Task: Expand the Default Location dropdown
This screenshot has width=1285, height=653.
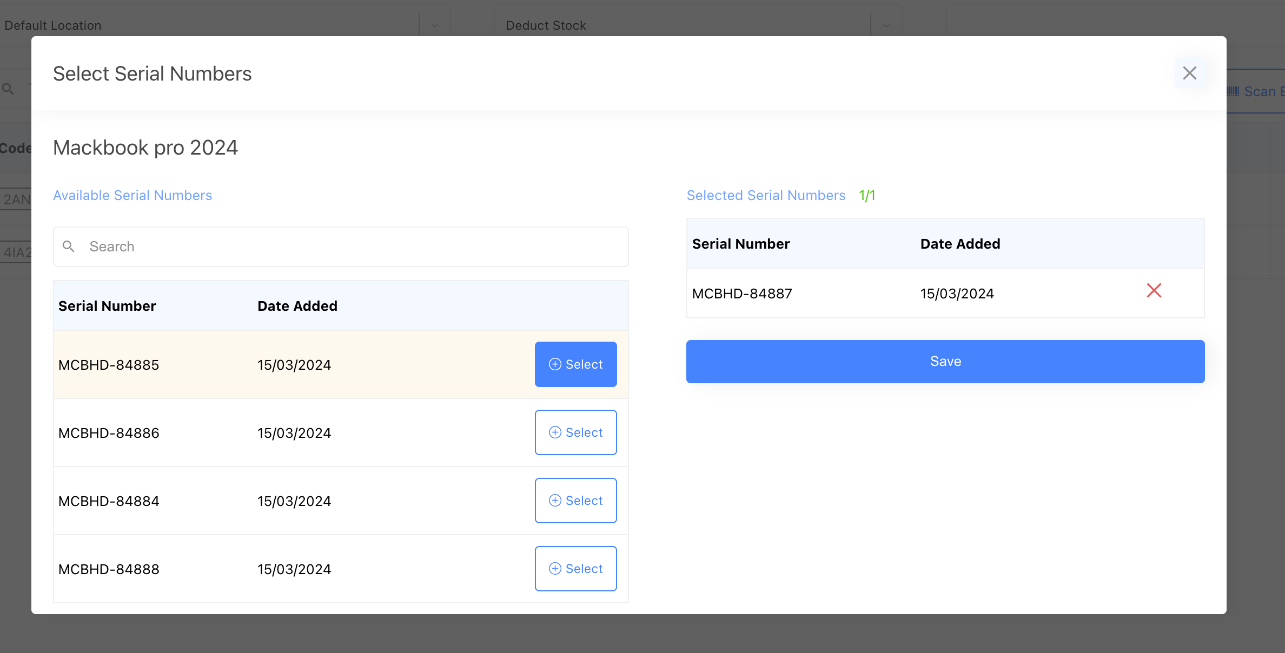Action: 434,25
